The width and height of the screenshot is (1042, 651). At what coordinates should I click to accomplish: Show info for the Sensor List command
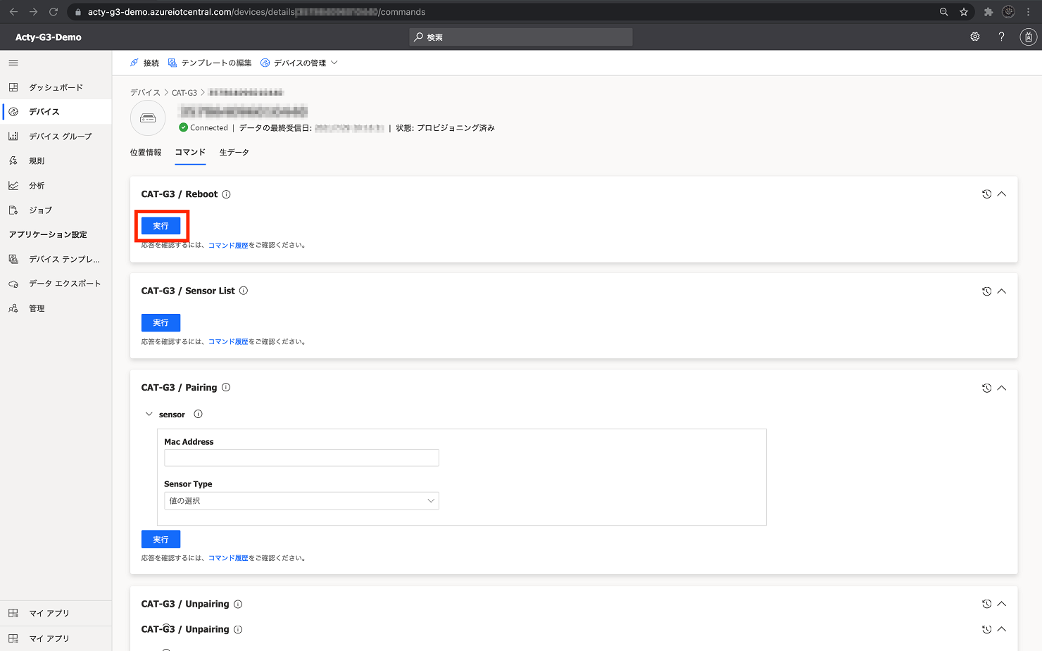point(244,291)
